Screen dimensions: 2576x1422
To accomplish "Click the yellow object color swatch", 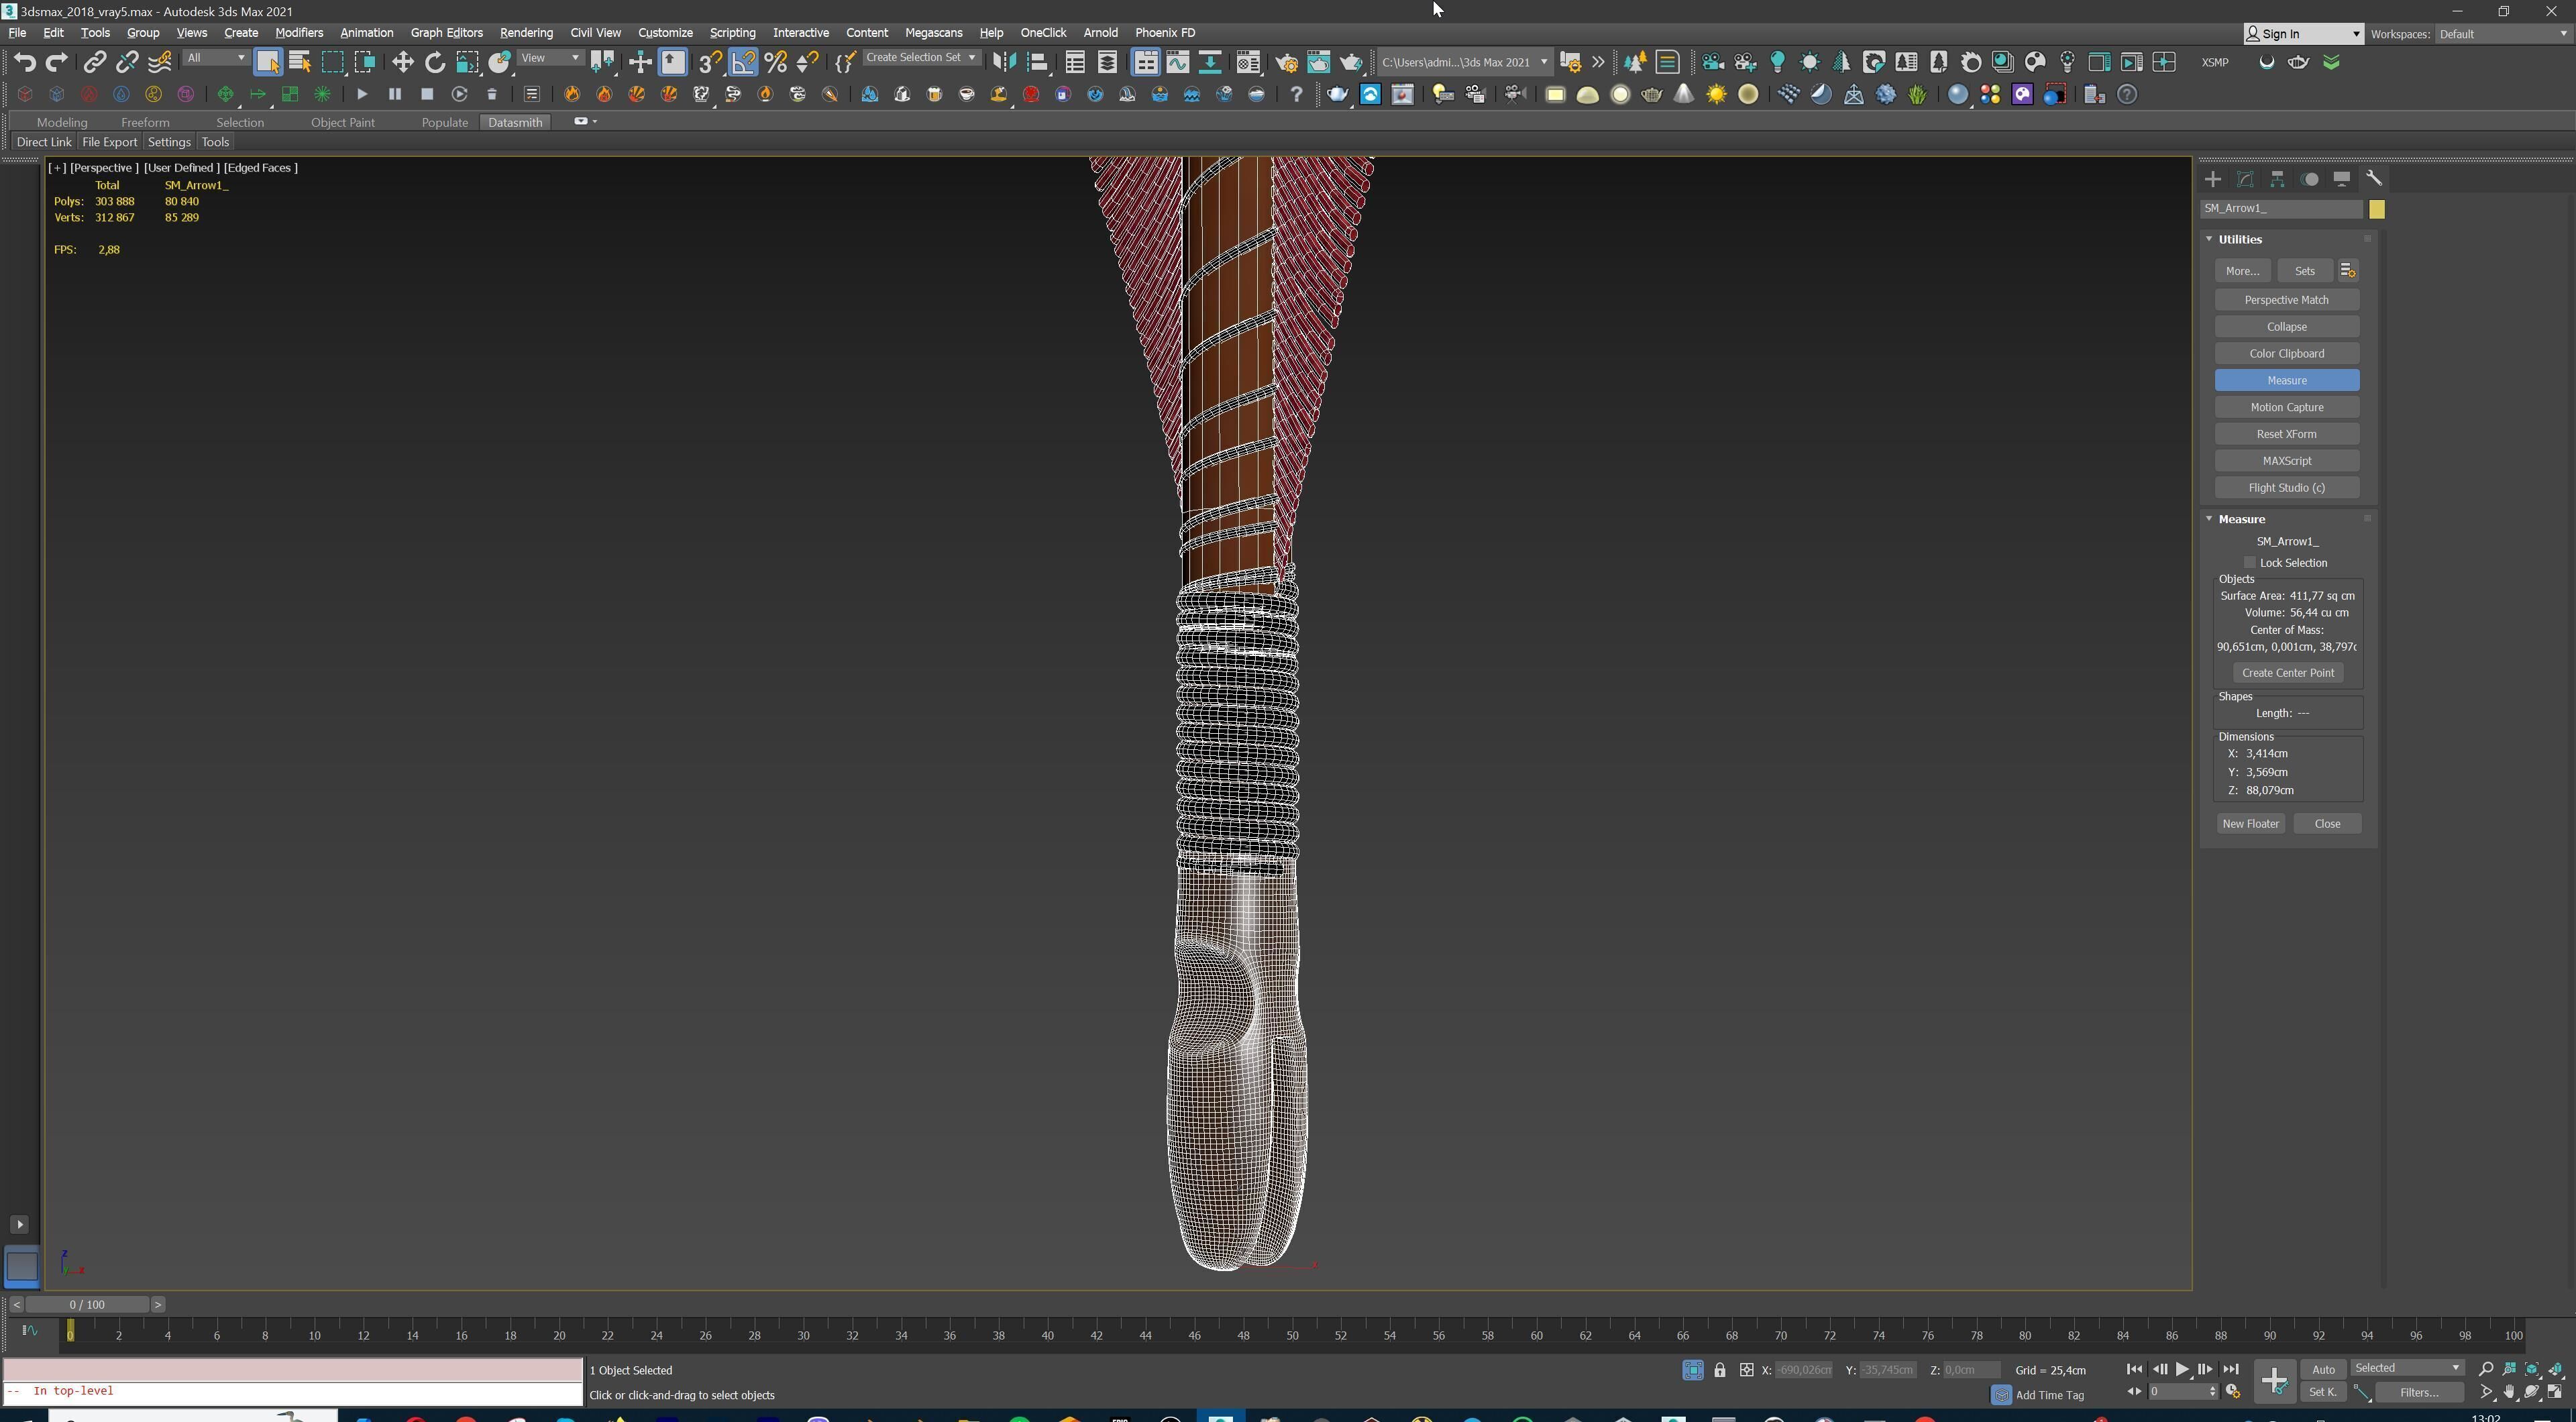I will click(x=2376, y=209).
